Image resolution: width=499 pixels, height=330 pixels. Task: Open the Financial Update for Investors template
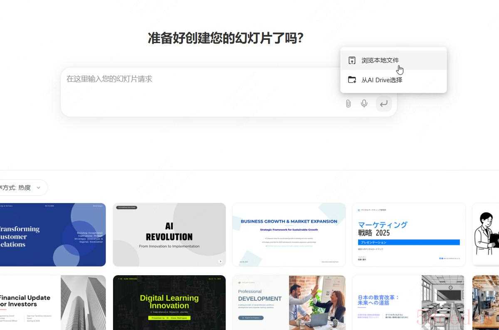tap(53, 303)
